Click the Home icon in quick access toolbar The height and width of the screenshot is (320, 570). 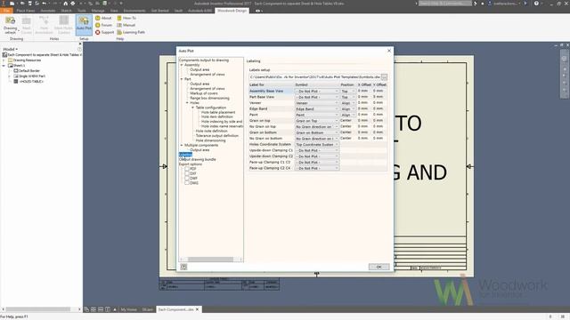[65, 4]
